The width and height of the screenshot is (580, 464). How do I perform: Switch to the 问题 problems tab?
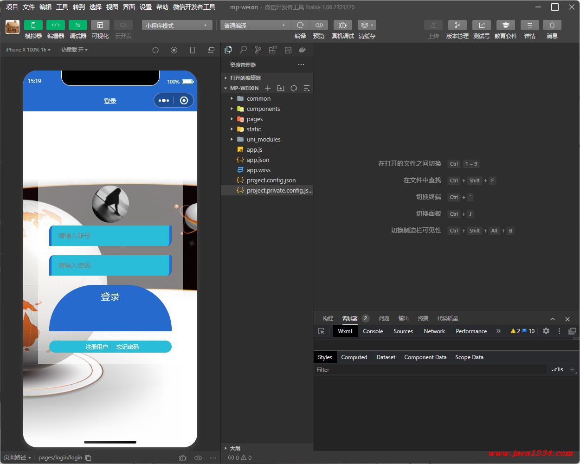coord(384,318)
